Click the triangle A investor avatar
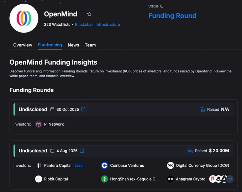The image size is (242, 192). pos(224,179)
